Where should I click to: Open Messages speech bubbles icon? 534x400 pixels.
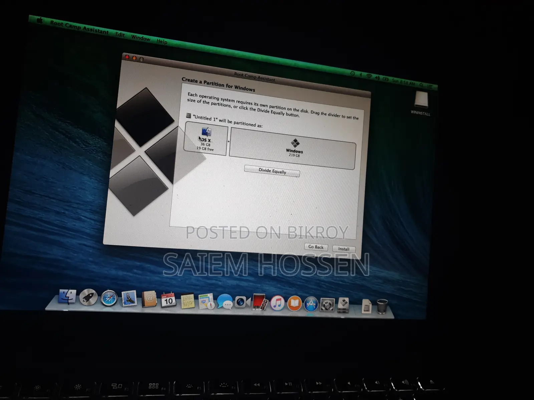pos(225,302)
